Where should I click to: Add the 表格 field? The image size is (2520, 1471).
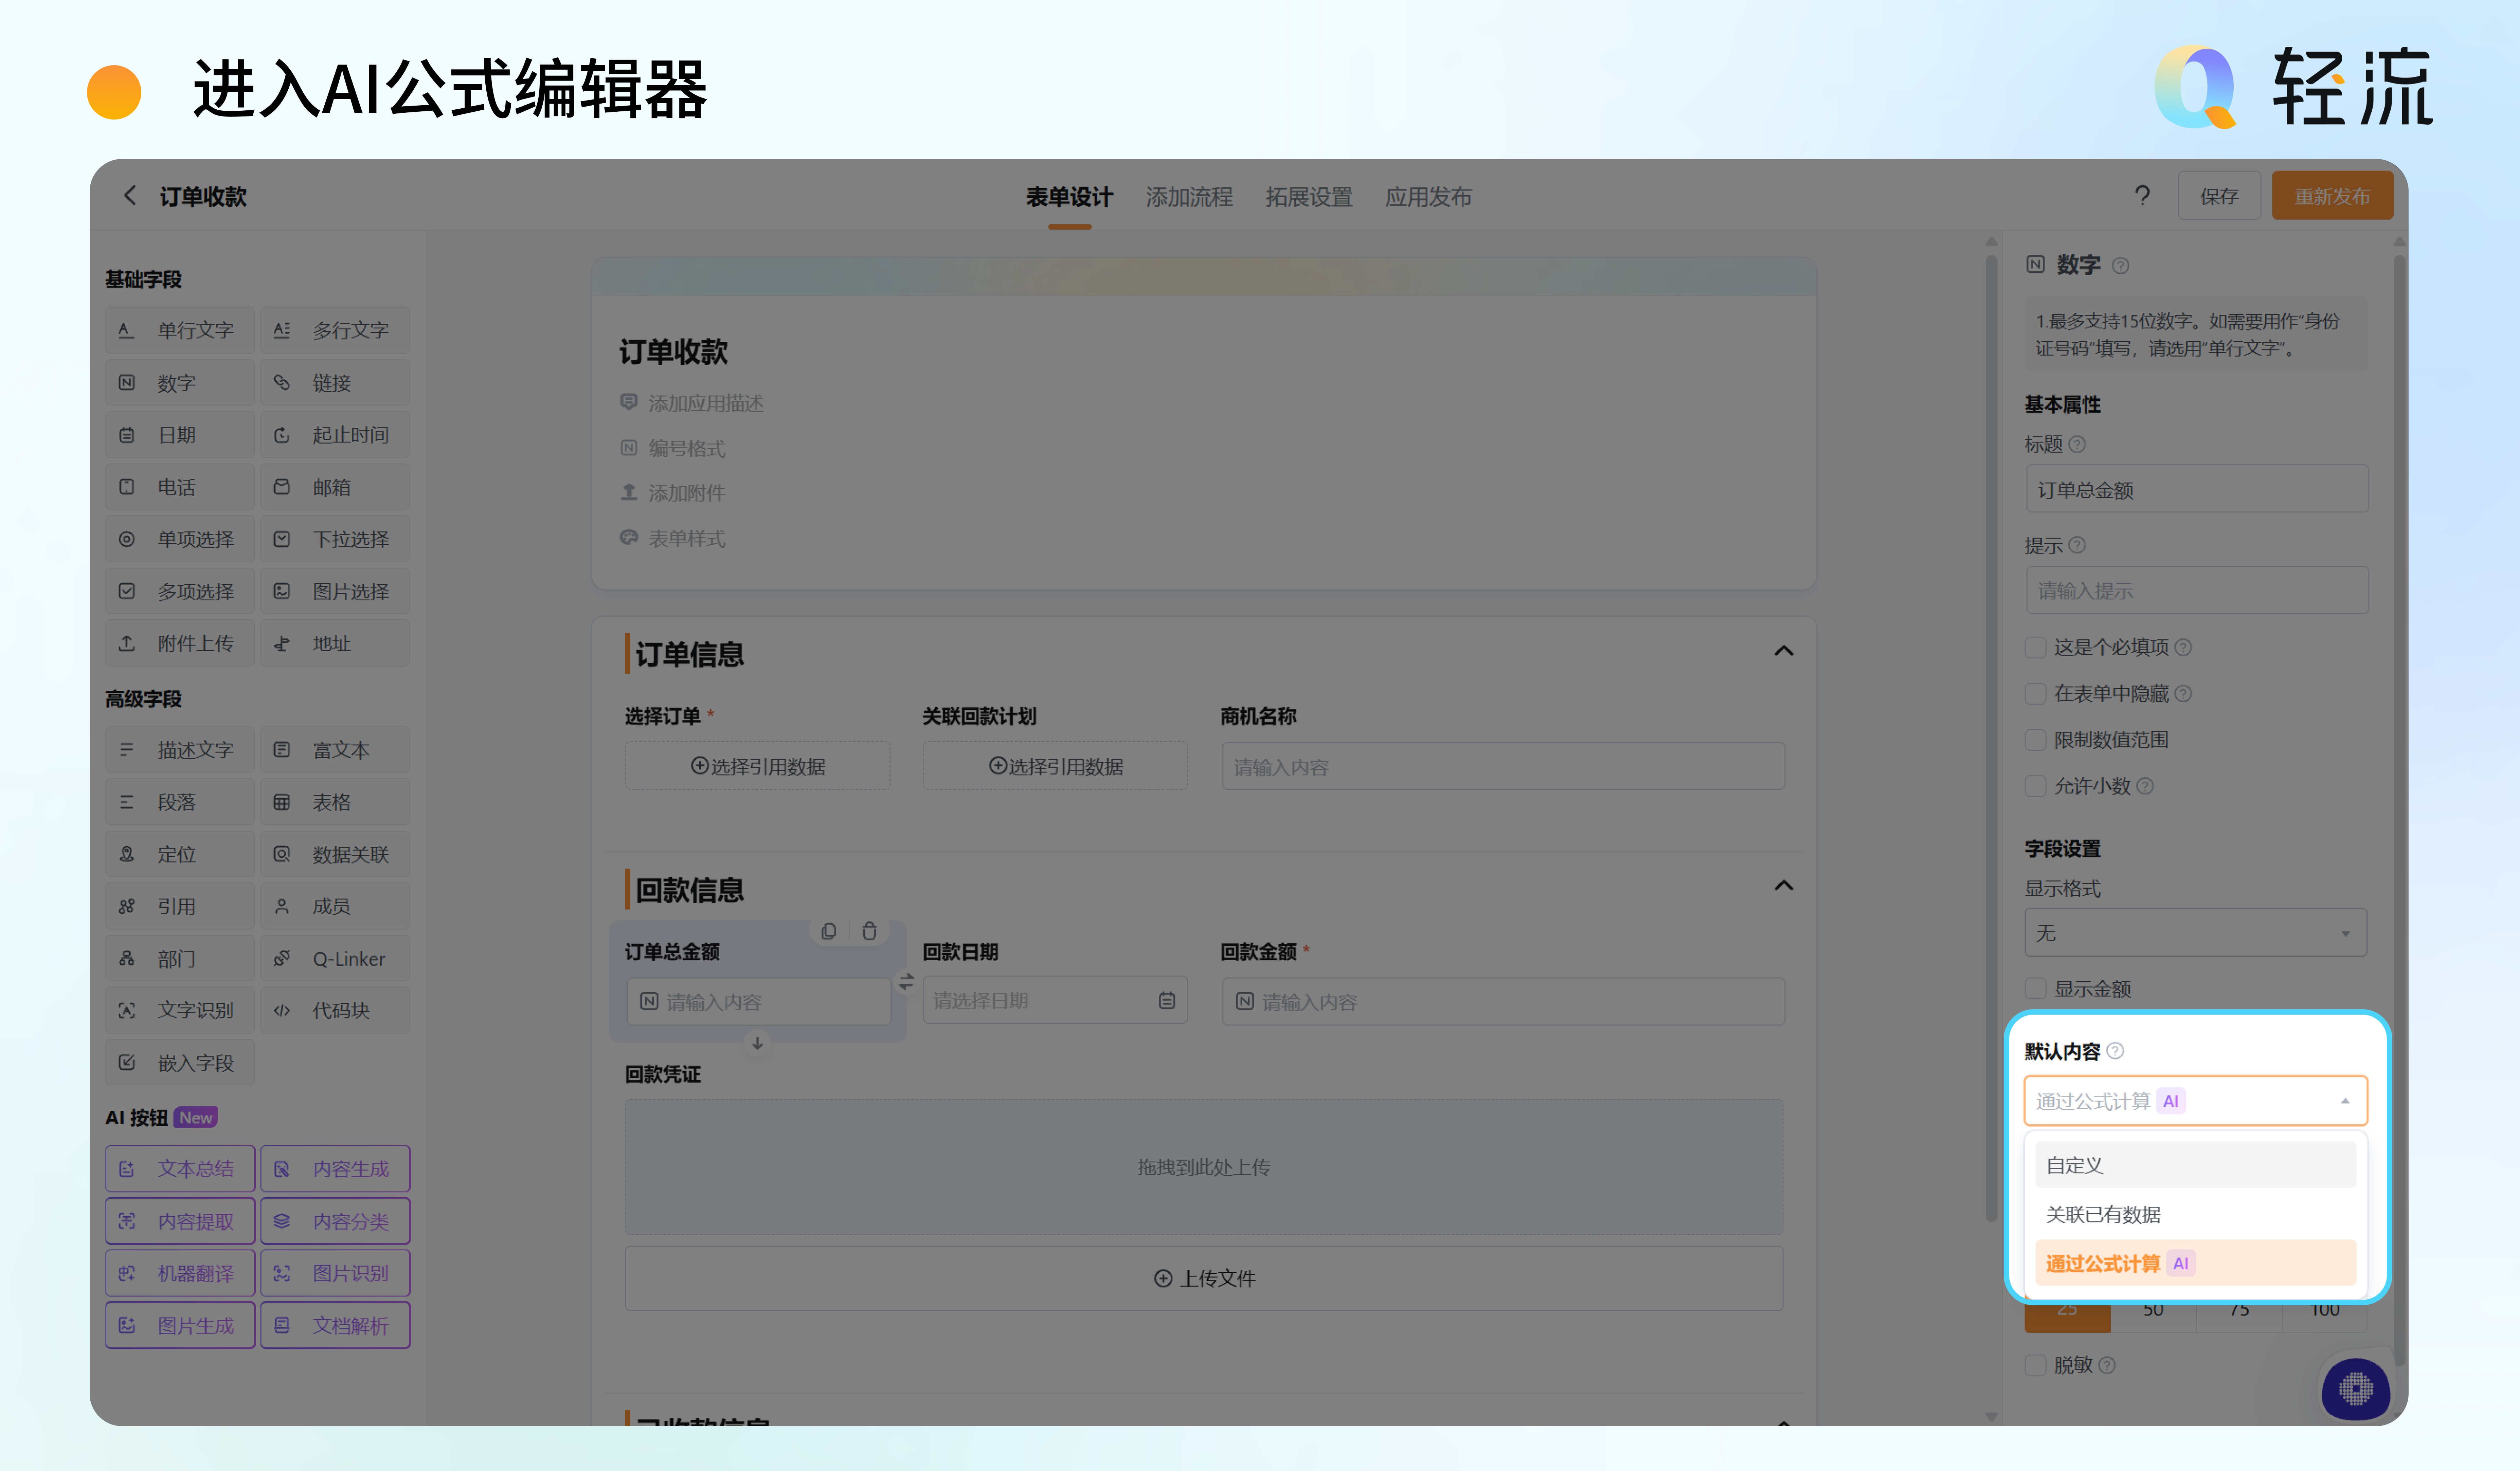pos(335,802)
